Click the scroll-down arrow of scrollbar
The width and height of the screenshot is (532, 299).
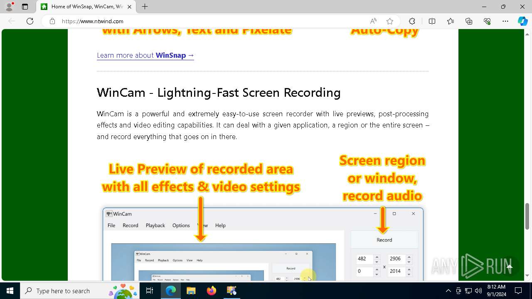point(527,276)
